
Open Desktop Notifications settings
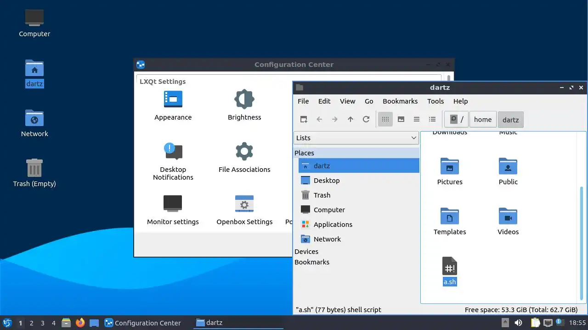point(173,161)
